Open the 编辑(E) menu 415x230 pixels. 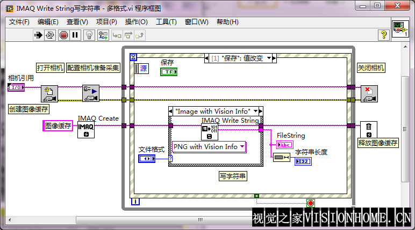(48, 22)
